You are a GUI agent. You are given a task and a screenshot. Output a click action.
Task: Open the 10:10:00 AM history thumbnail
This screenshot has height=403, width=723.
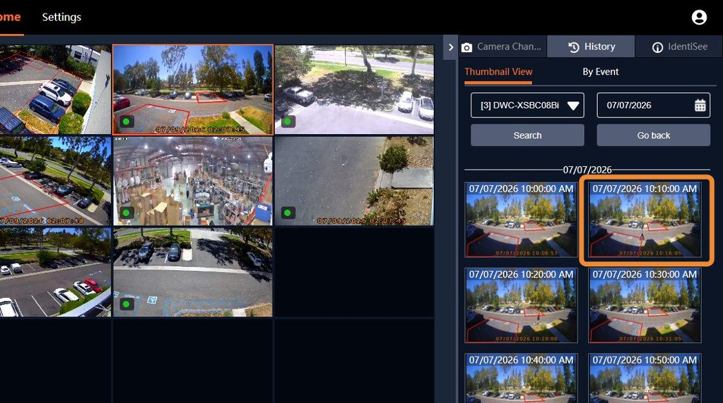(645, 219)
